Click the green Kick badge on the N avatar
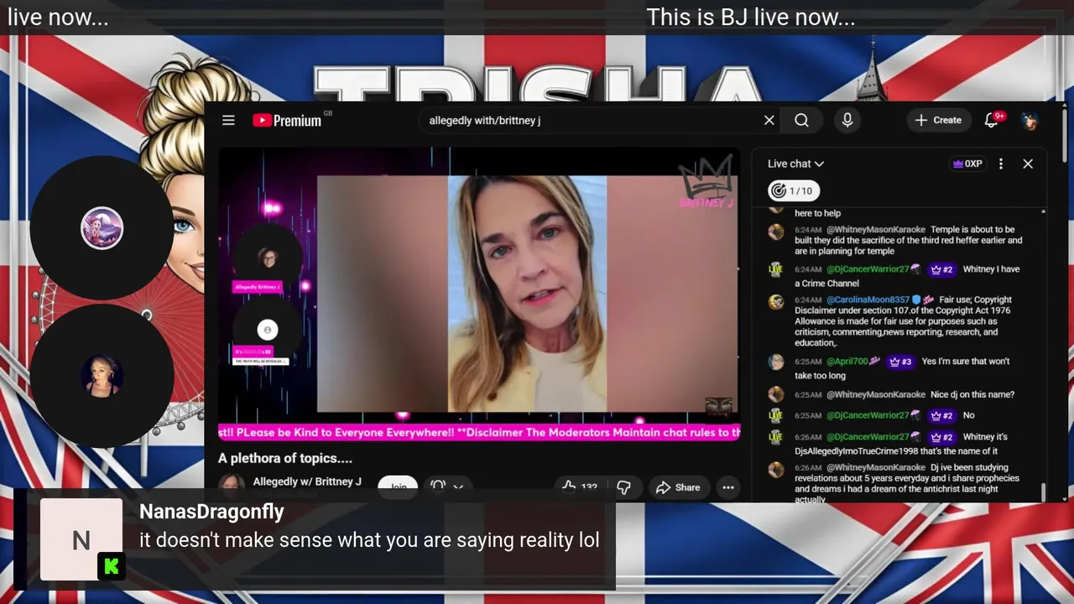This screenshot has width=1074, height=604. pyautogui.click(x=111, y=567)
